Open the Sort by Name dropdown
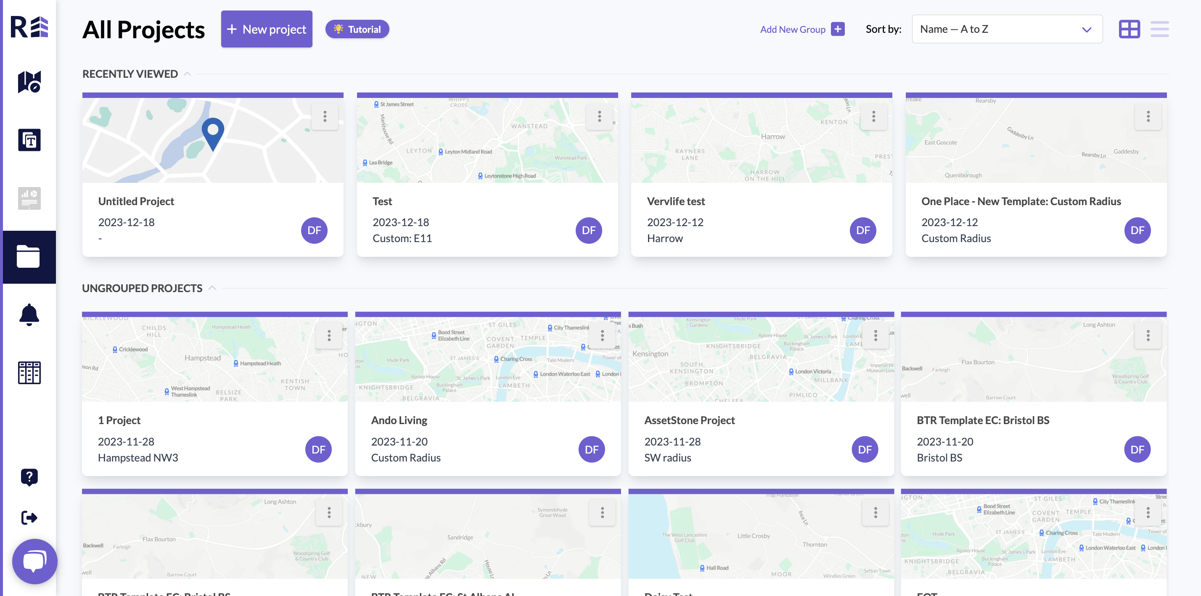The width and height of the screenshot is (1201, 596). [x=1007, y=29]
